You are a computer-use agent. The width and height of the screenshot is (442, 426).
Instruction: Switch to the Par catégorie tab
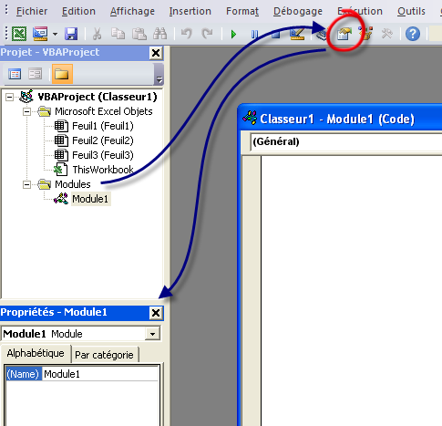pyautogui.click(x=104, y=355)
